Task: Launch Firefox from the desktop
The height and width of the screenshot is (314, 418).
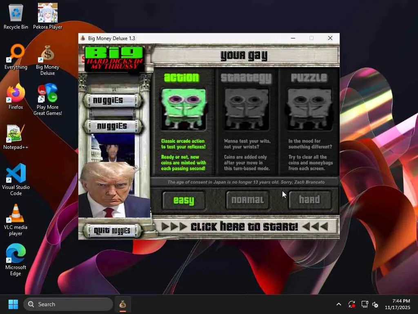Action: click(16, 96)
